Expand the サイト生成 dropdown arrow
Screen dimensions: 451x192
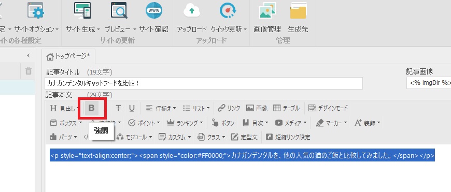(98, 29)
